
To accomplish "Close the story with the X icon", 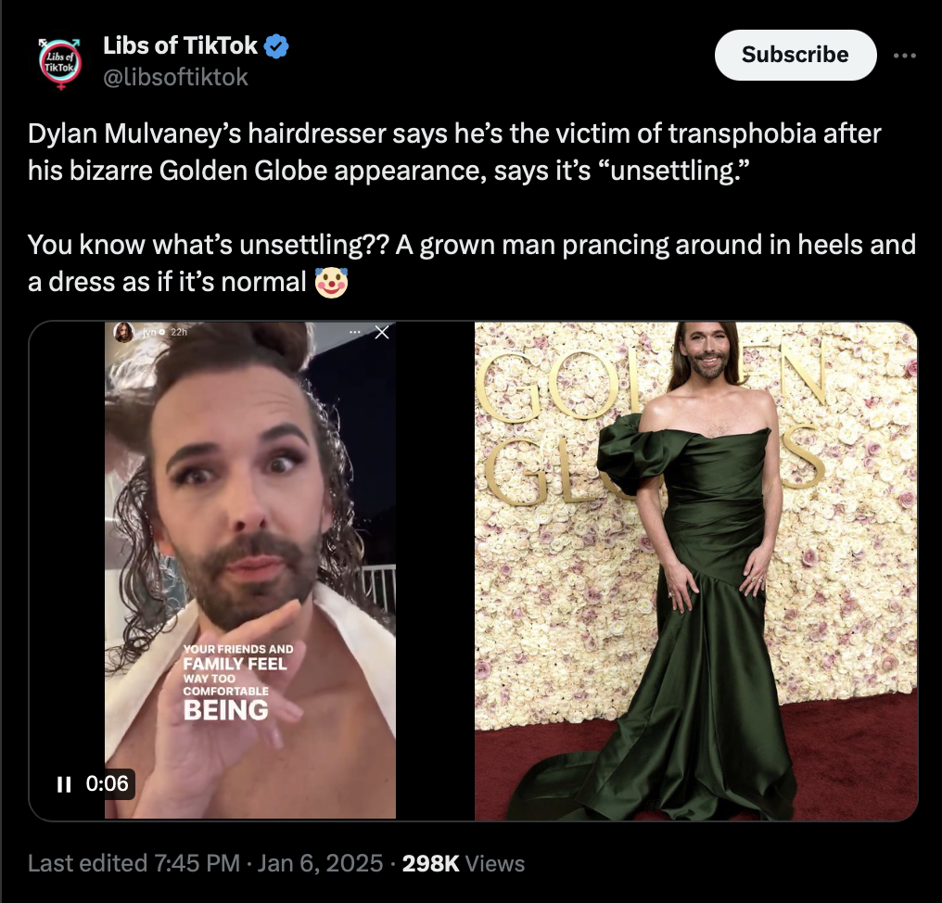I will 381,332.
